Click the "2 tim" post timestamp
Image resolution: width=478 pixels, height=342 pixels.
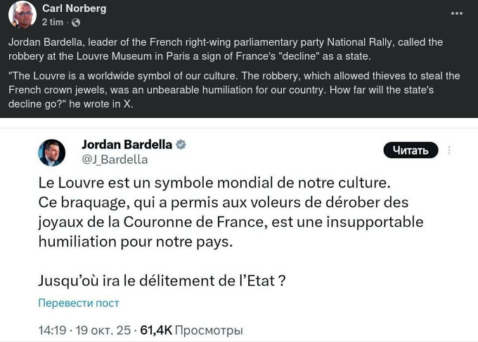click(x=52, y=22)
